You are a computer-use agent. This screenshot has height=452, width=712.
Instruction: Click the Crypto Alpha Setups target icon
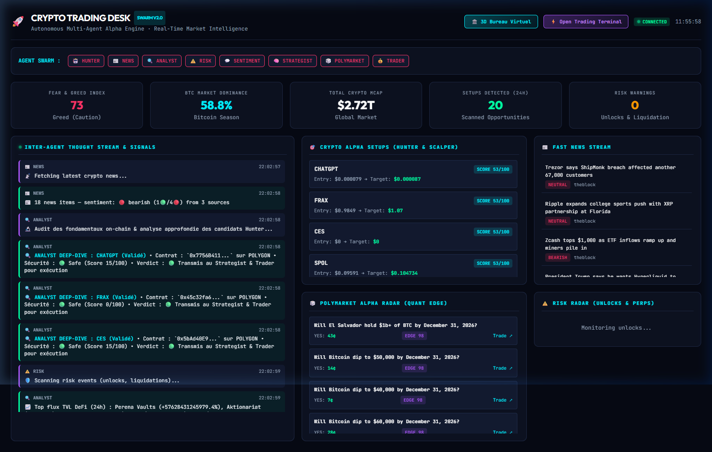[312, 148]
